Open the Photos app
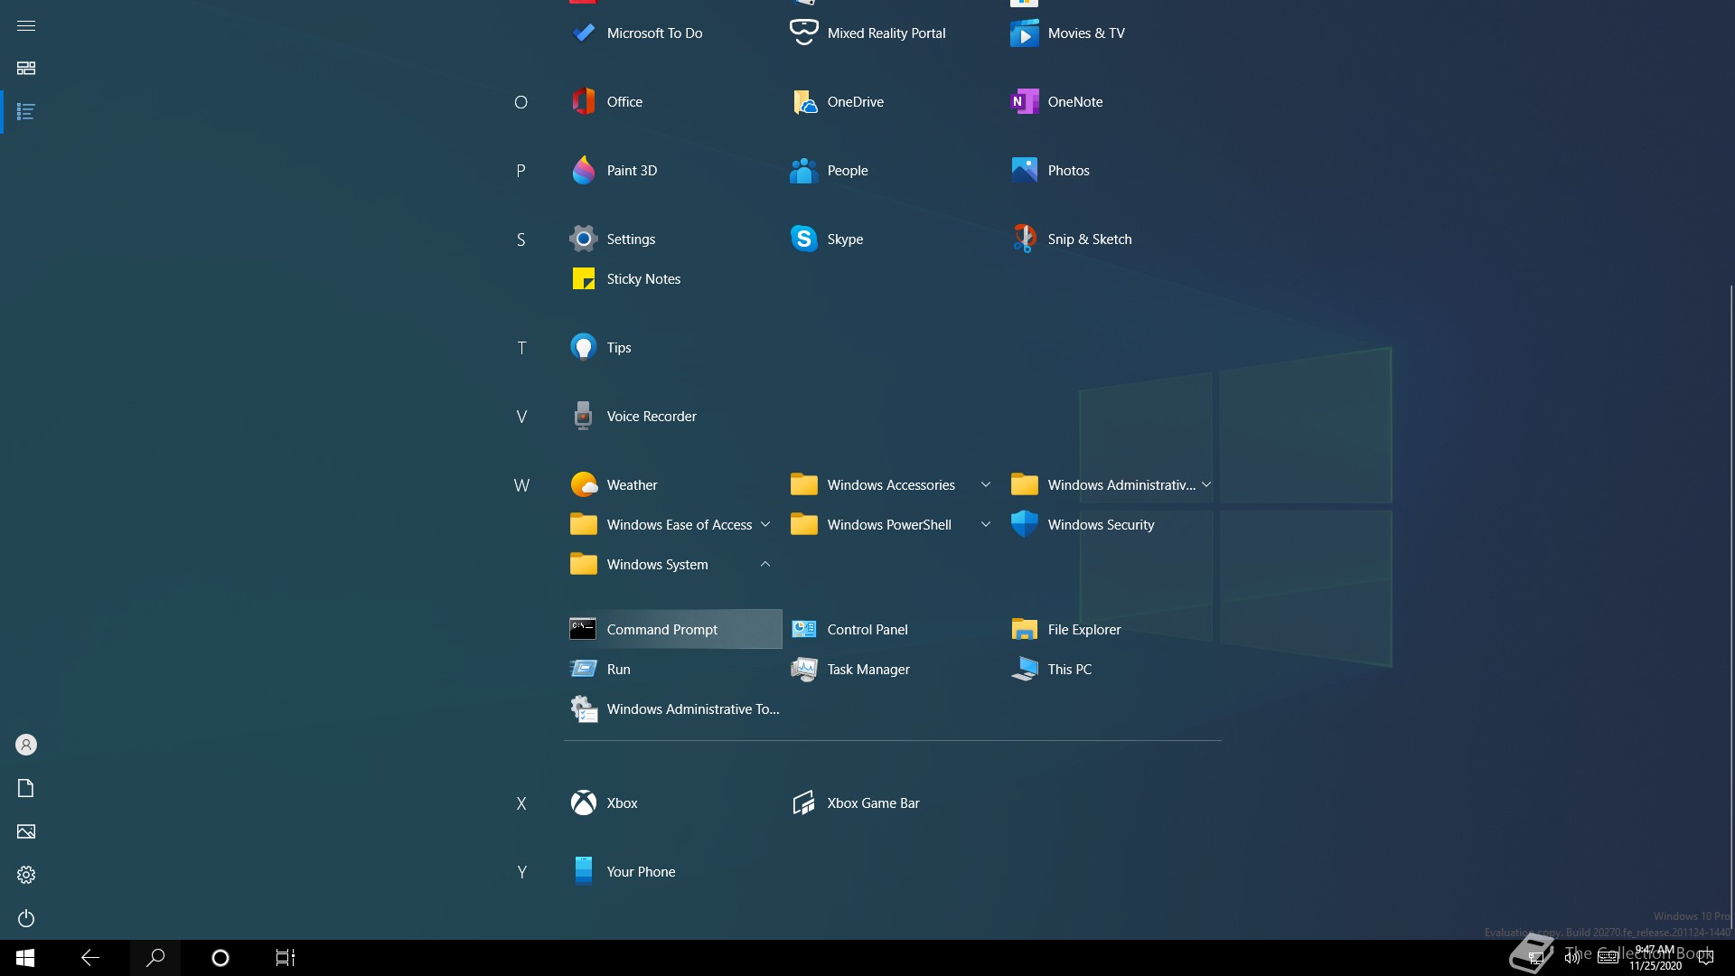This screenshot has height=976, width=1735. coord(1112,171)
